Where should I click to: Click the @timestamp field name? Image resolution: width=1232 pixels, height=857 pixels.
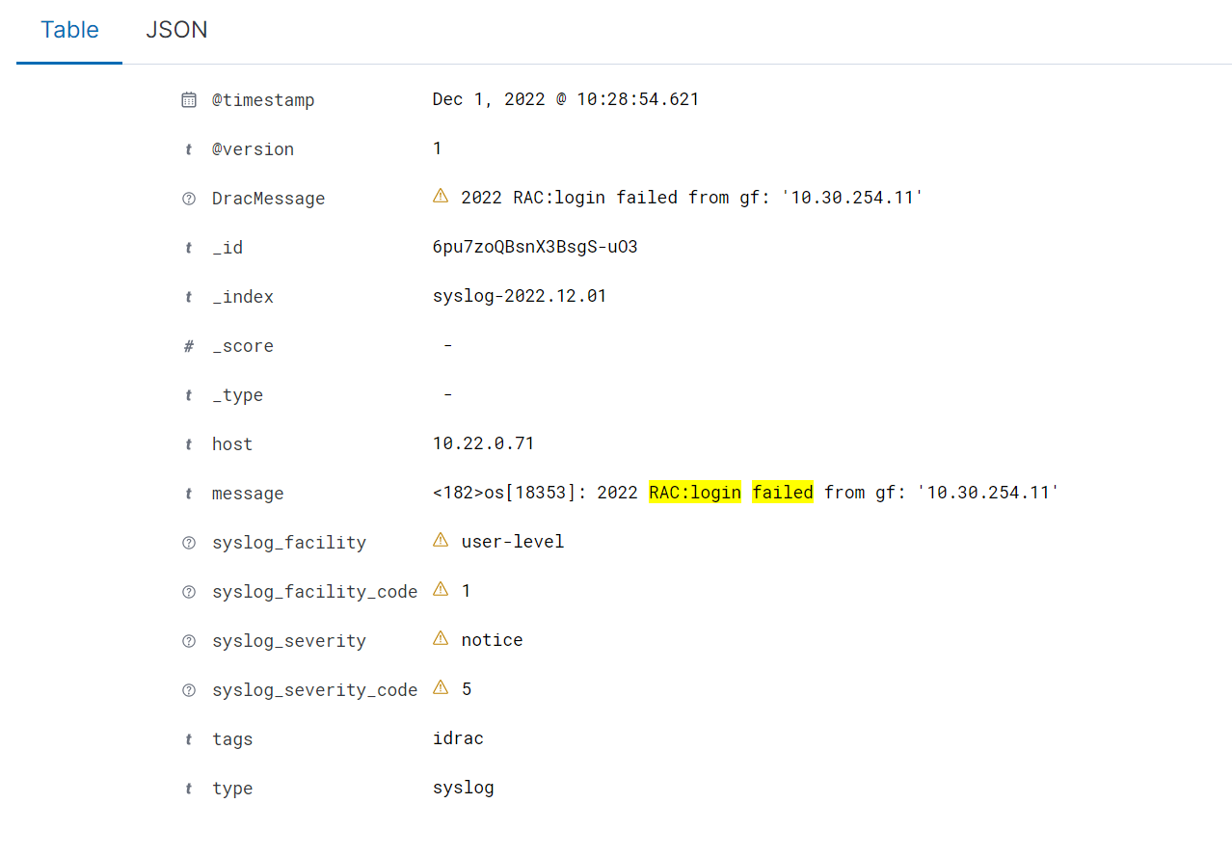pos(263,100)
